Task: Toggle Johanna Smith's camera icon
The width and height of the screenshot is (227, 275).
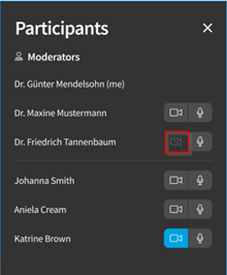Action: 176,180
